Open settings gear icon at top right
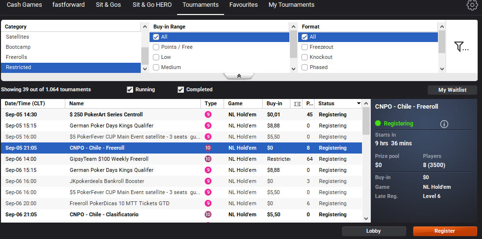482x239 pixels. coord(472,5)
